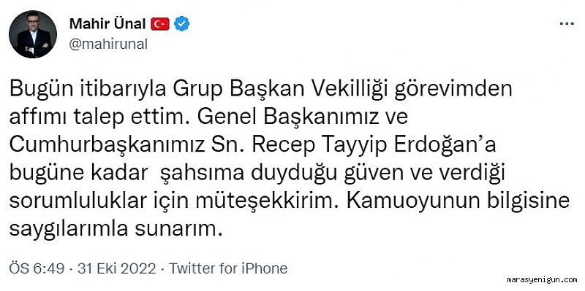Click the blue verified badge icon
This screenshot has height=291, width=585.
pyautogui.click(x=181, y=24)
